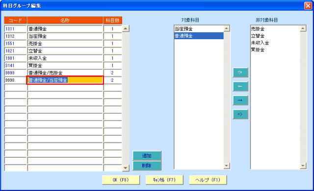314x191 pixels.
Task: Open help with ヘルプ (F1) button
Action: point(208,180)
